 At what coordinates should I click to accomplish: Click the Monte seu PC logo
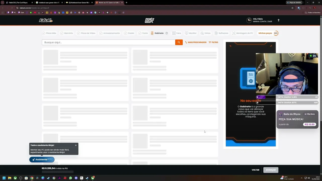[149, 20]
